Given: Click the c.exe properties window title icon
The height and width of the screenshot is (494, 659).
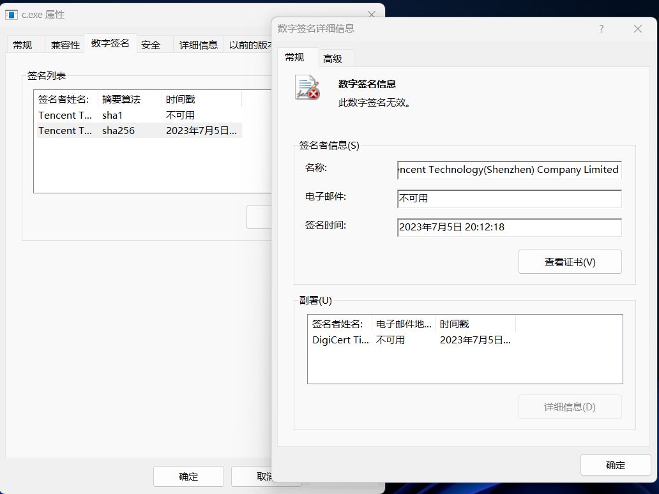Looking at the screenshot, I should pyautogui.click(x=11, y=15).
